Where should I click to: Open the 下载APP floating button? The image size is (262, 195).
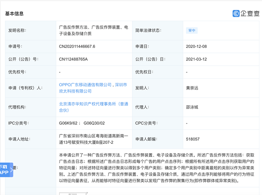click(6, 170)
